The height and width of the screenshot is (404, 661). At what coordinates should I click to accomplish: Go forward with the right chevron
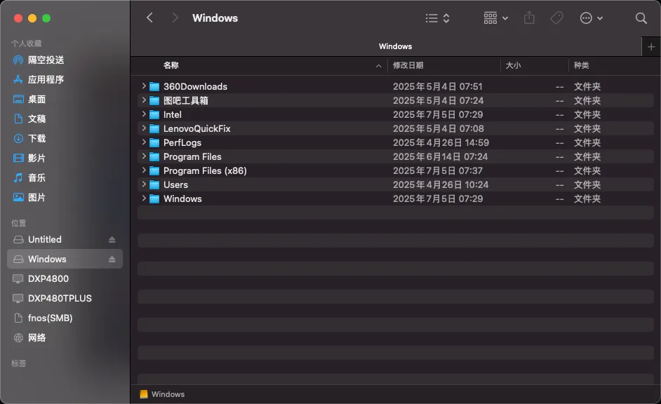175,18
